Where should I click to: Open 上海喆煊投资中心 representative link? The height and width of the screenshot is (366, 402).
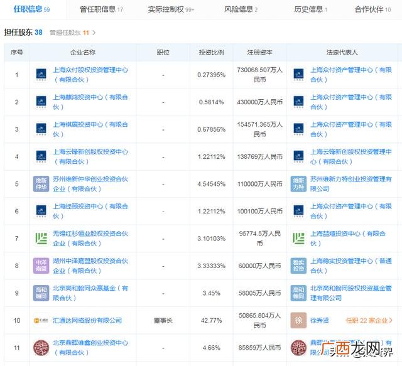(x=348, y=239)
